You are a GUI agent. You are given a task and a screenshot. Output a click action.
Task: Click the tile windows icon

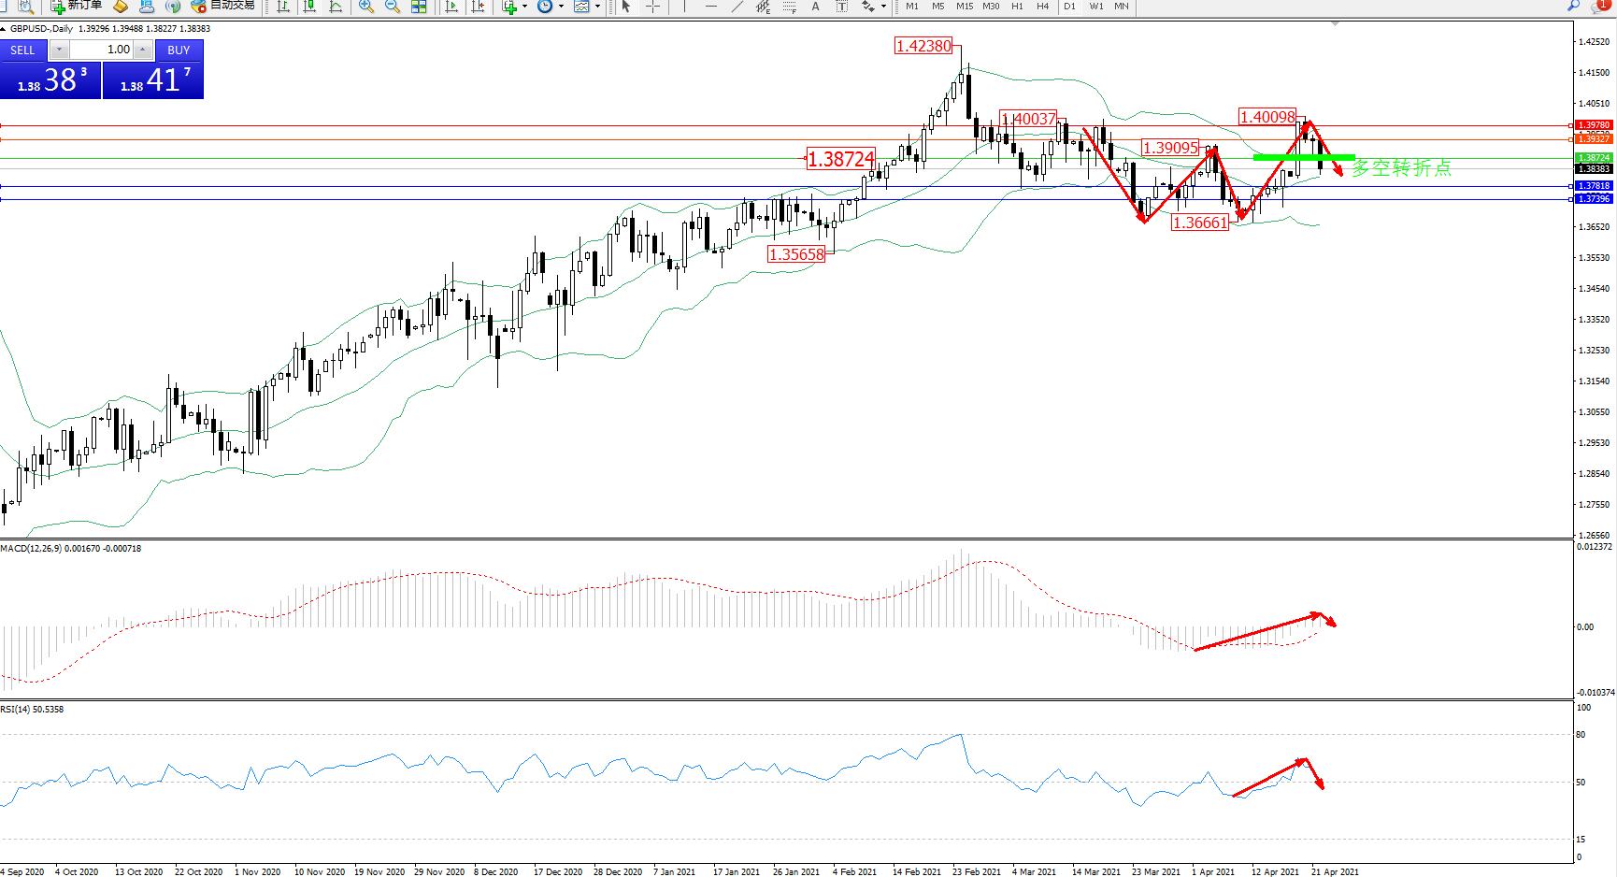coord(419,7)
